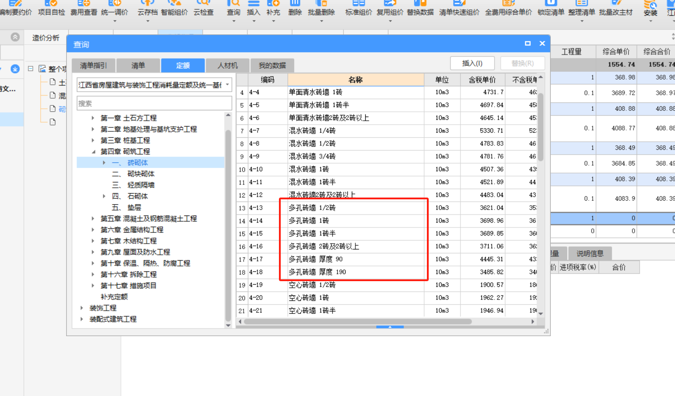
Task: Click the 编码 column header
Action: point(268,80)
